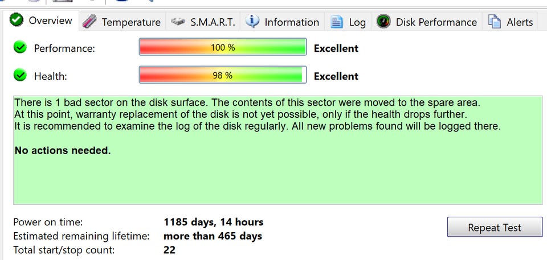
Task: Select the power on time value
Action: [213, 222]
